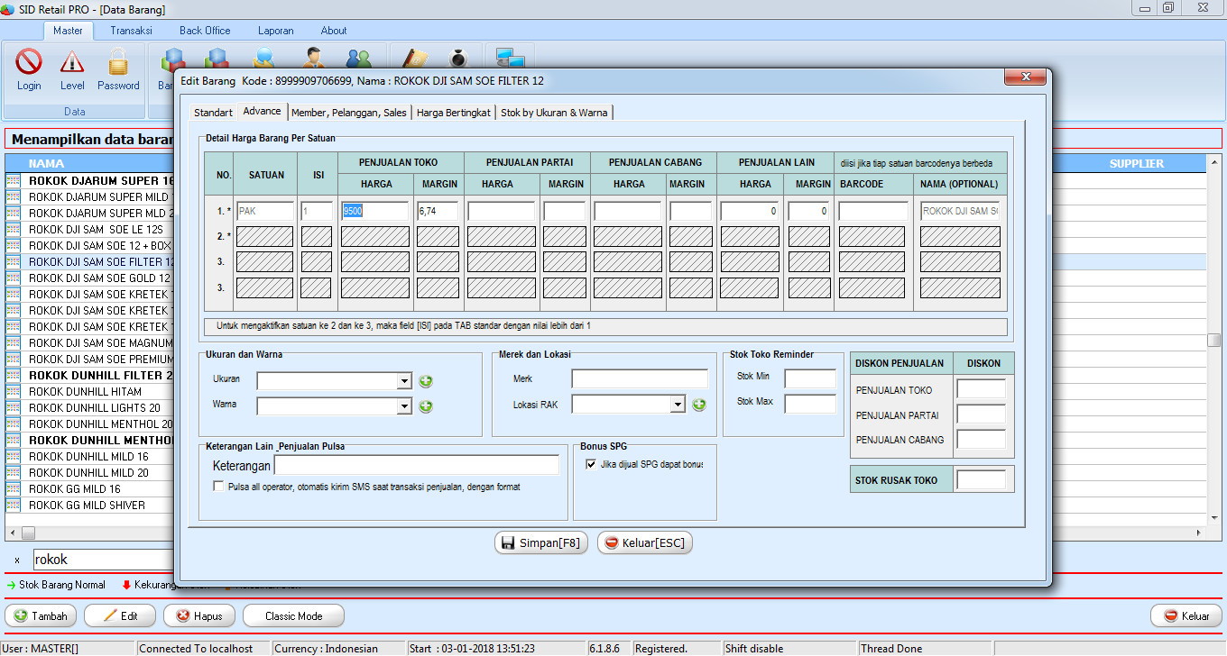The width and height of the screenshot is (1227, 656).
Task: Open the Transaksi ribbon menu
Action: 131,31
